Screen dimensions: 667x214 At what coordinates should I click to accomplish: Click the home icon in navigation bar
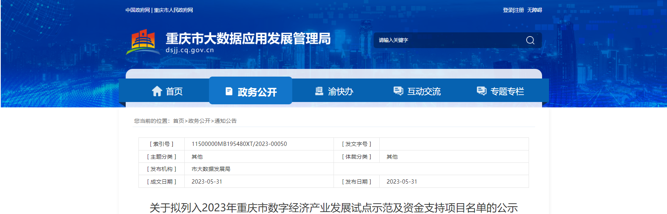157,91
